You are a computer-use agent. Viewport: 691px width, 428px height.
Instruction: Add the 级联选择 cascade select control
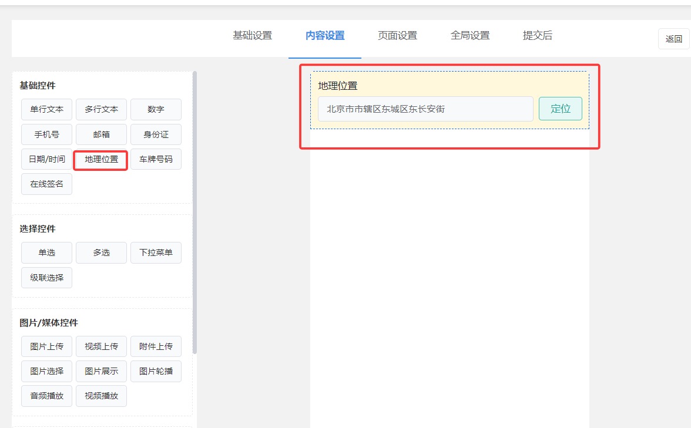click(46, 277)
